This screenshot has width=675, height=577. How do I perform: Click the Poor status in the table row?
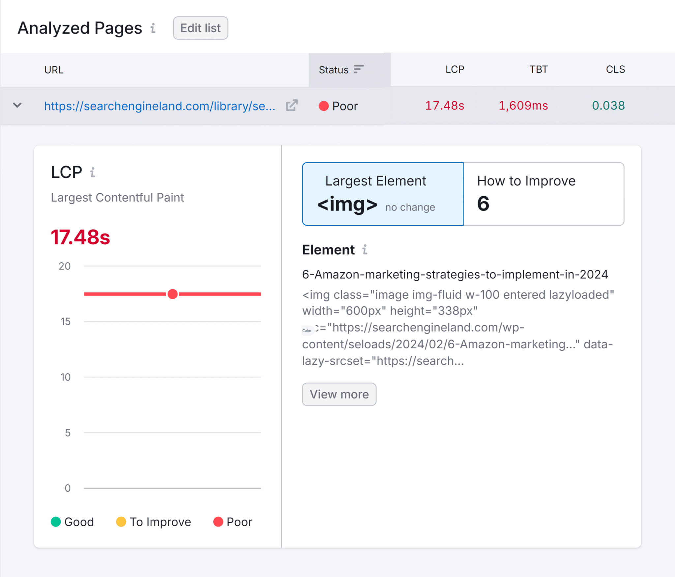pos(338,106)
